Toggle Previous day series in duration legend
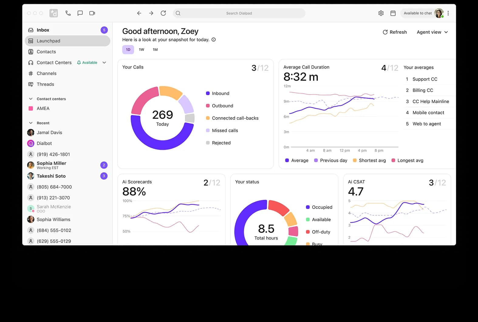This screenshot has height=322, width=478. pyautogui.click(x=330, y=160)
